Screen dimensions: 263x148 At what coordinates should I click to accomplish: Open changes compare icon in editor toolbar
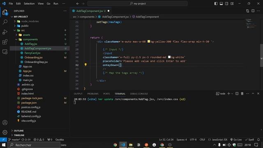tap(247, 11)
